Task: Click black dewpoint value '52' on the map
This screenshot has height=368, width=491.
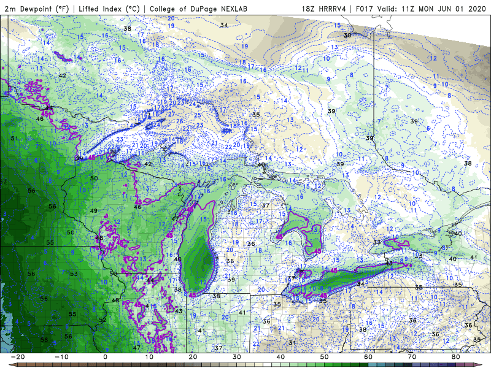Action: click(102, 320)
